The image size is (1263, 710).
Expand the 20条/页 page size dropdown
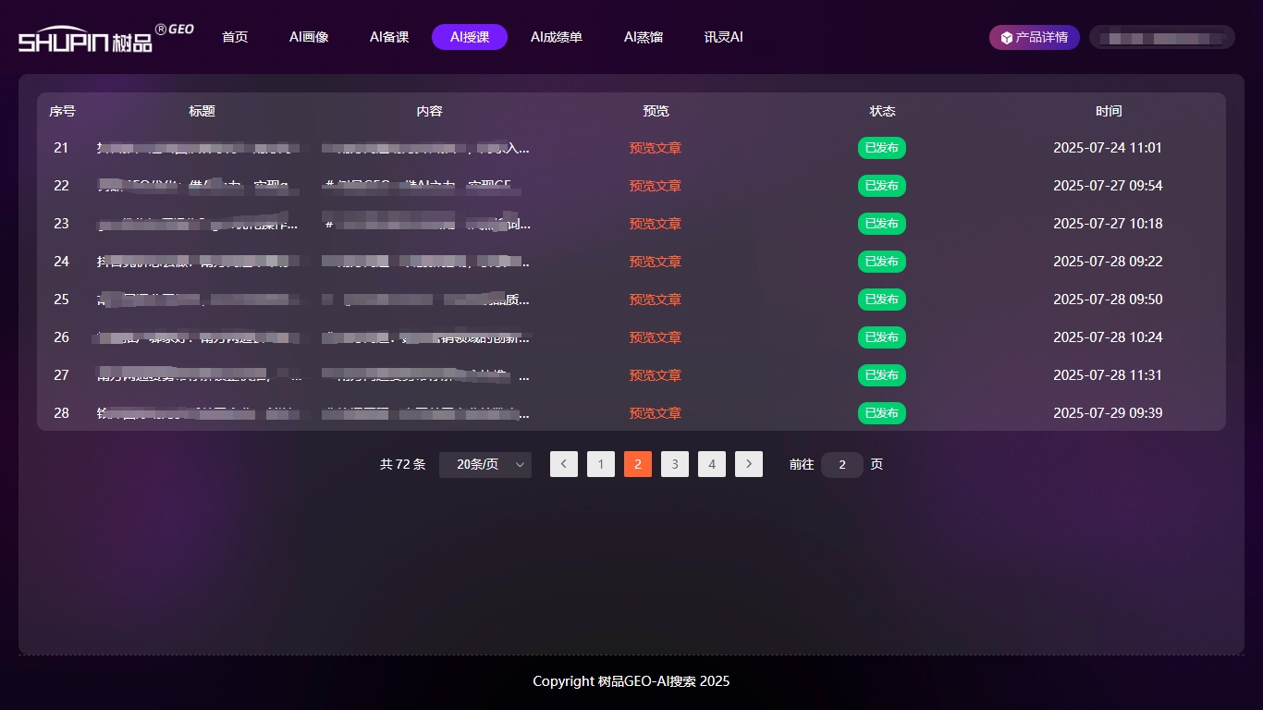tap(485, 464)
